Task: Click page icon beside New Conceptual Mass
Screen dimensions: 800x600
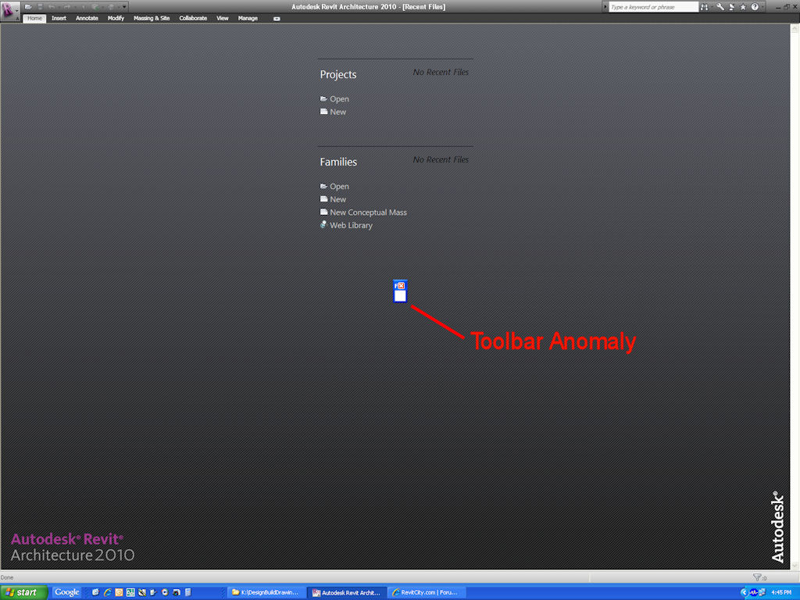Action: click(x=323, y=212)
